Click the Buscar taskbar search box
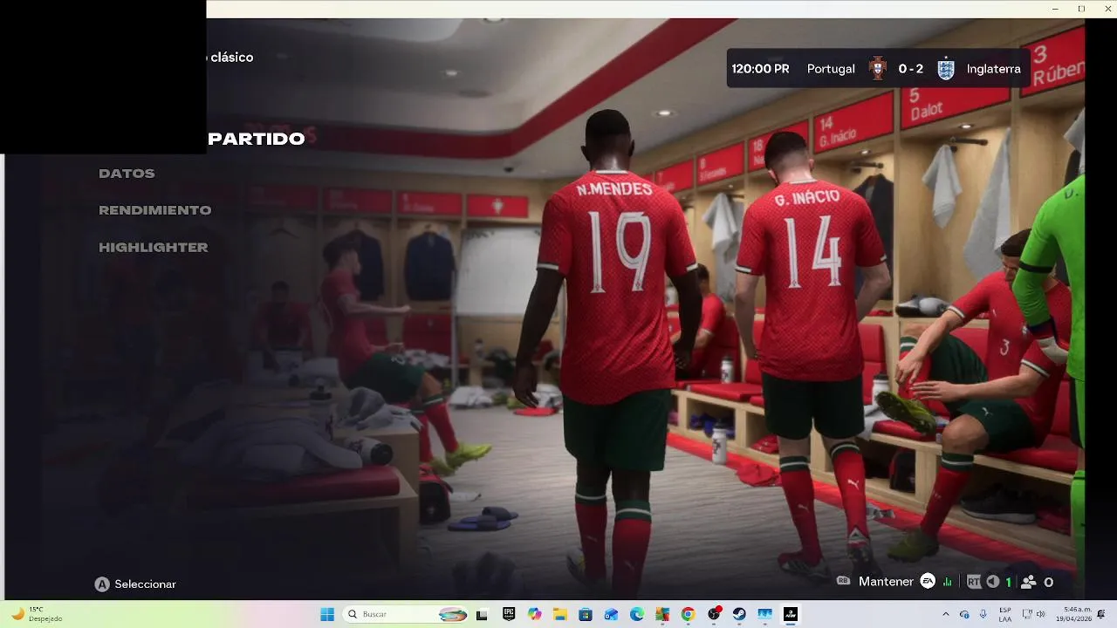Image resolution: width=1117 pixels, height=628 pixels. click(x=407, y=614)
